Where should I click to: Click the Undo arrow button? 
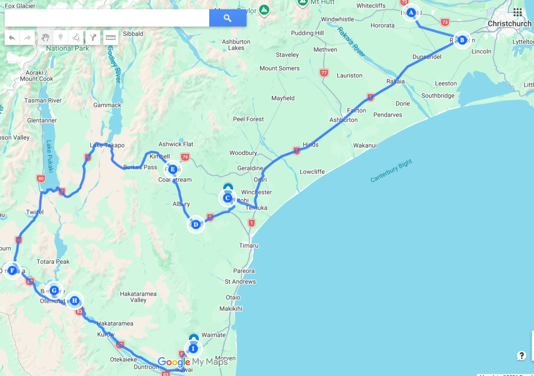12,38
